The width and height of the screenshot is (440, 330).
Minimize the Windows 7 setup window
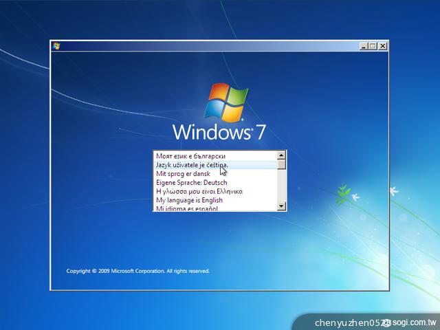(364, 46)
